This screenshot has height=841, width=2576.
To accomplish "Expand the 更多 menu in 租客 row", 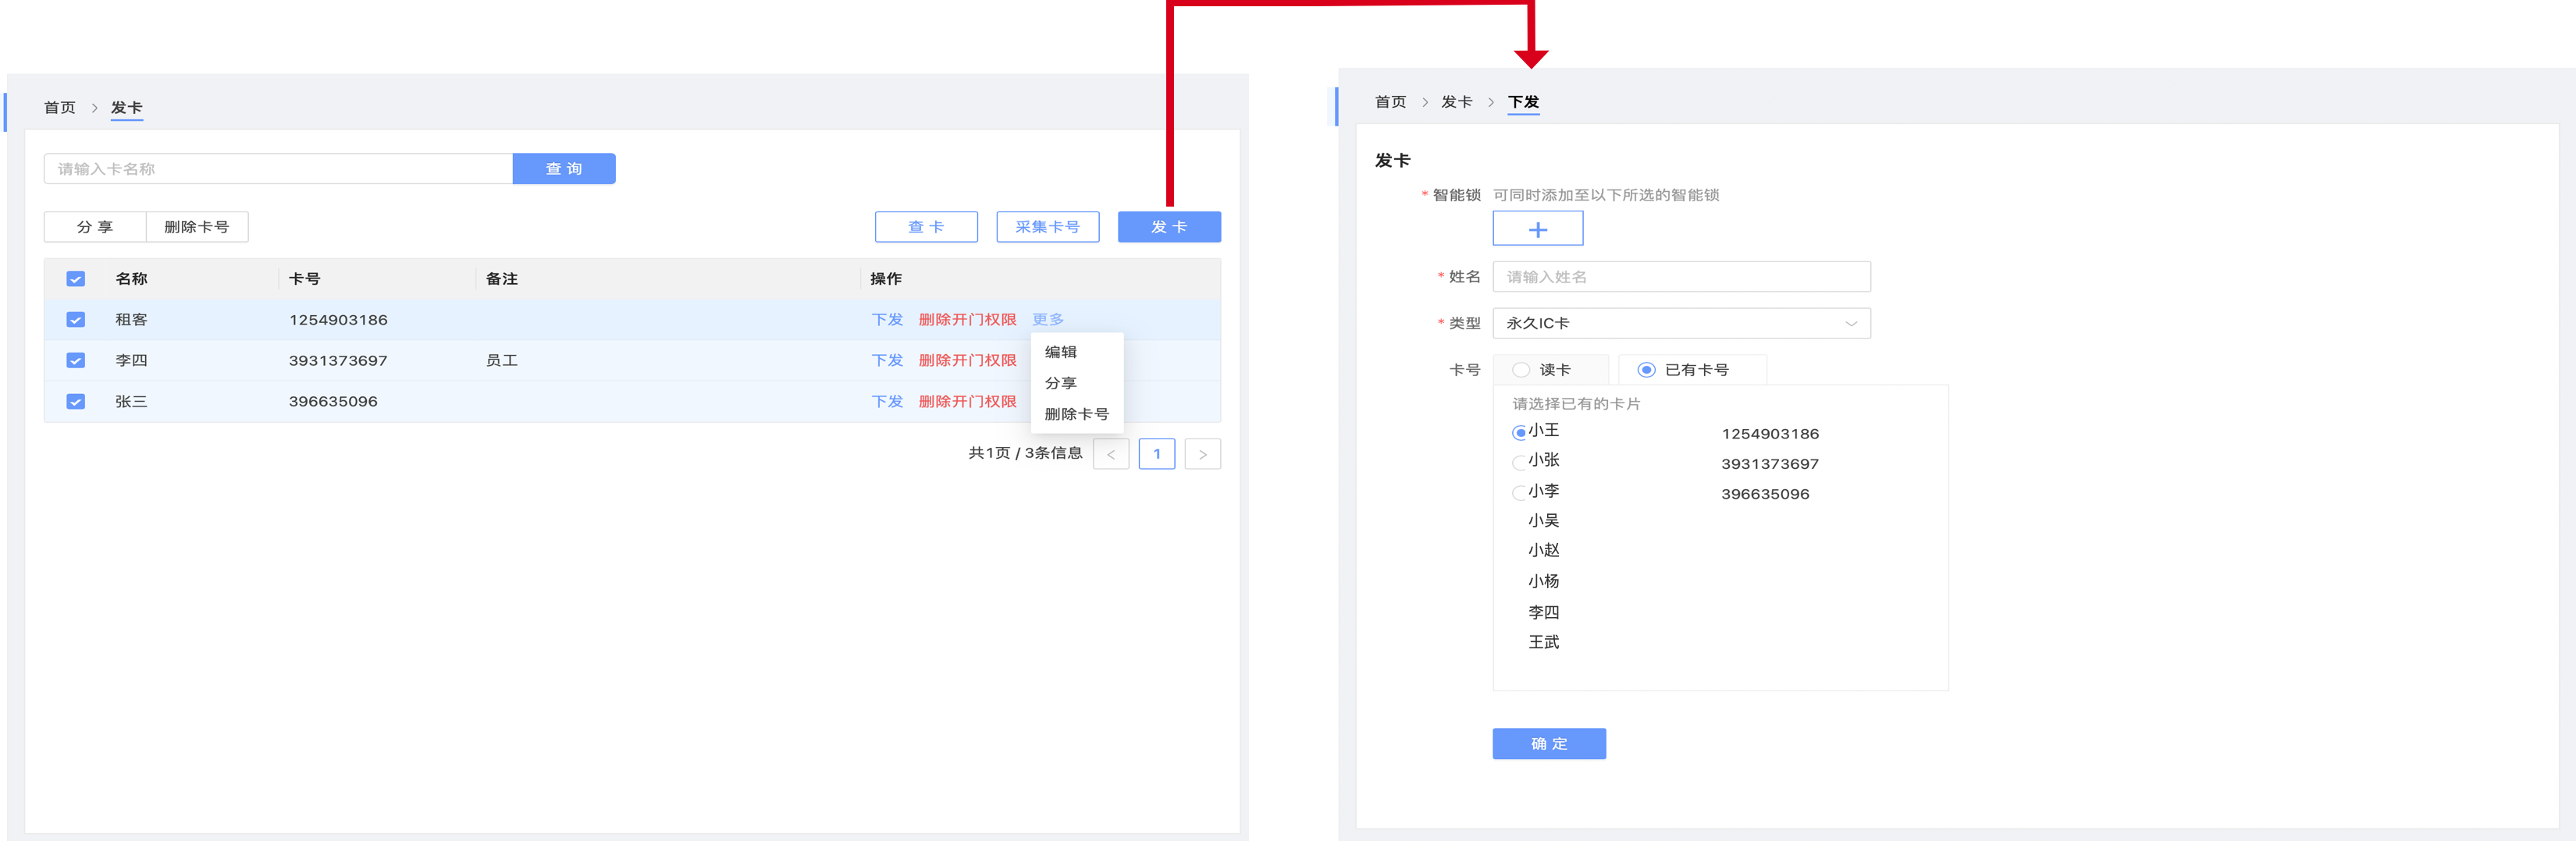I will (1047, 320).
